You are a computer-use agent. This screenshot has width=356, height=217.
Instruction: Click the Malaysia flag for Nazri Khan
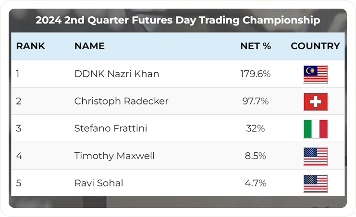315,74
